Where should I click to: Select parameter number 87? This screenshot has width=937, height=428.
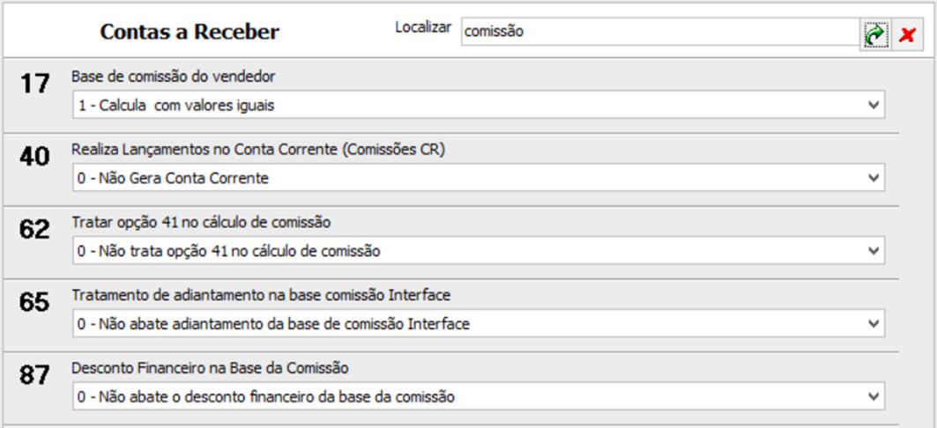34,375
